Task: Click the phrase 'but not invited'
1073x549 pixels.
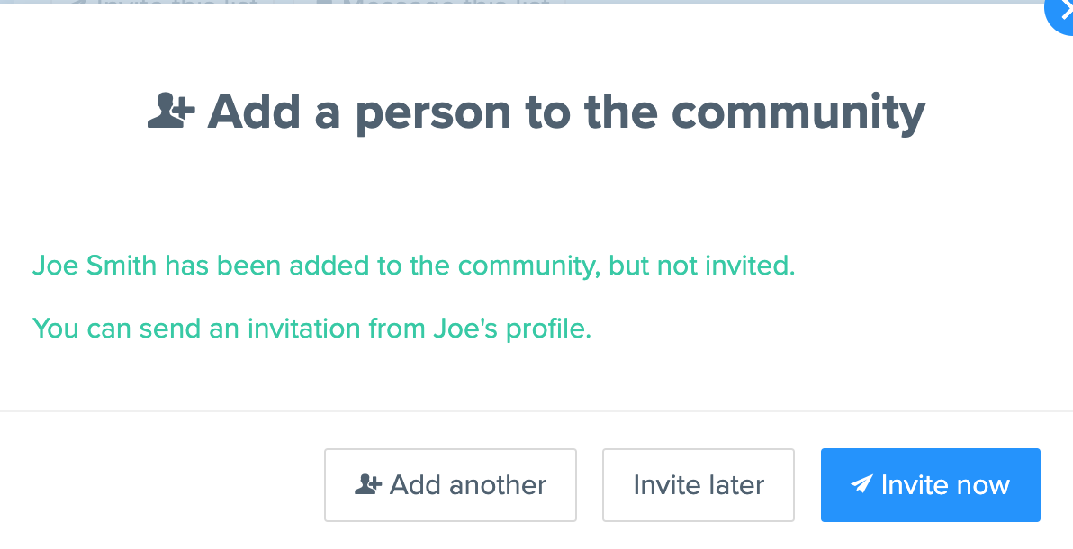Action: coord(701,265)
